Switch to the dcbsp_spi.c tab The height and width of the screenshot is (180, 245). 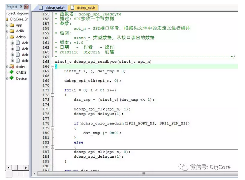[x=55, y=8]
